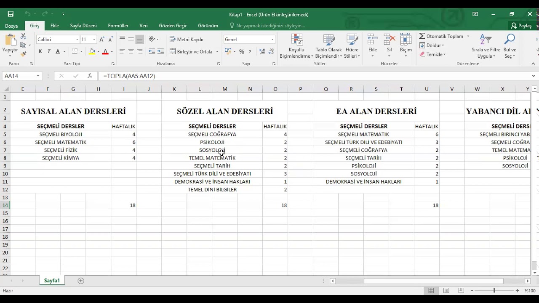Set the top vertical alignment
The width and height of the screenshot is (539, 303).
(x=122, y=39)
